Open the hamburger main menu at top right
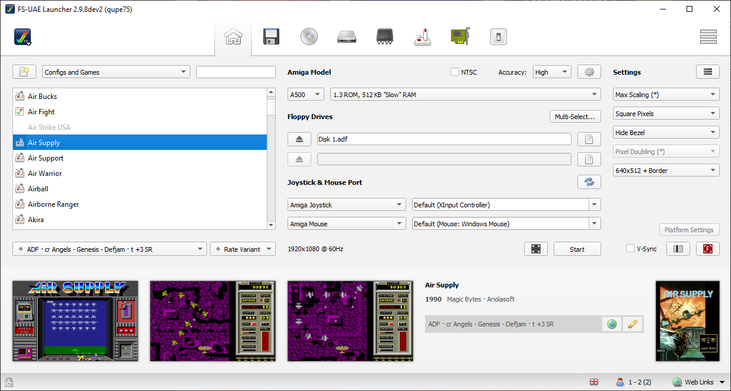 coord(708,37)
